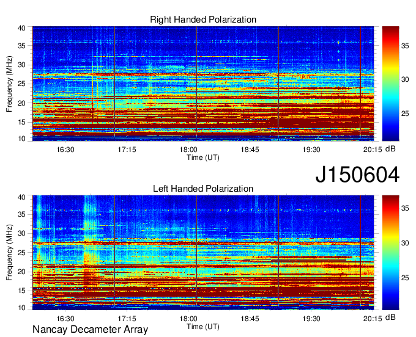This screenshot has height=337, width=416.
Task: Click the 18:00 time tick of right-handed plot
Action: 188,150
